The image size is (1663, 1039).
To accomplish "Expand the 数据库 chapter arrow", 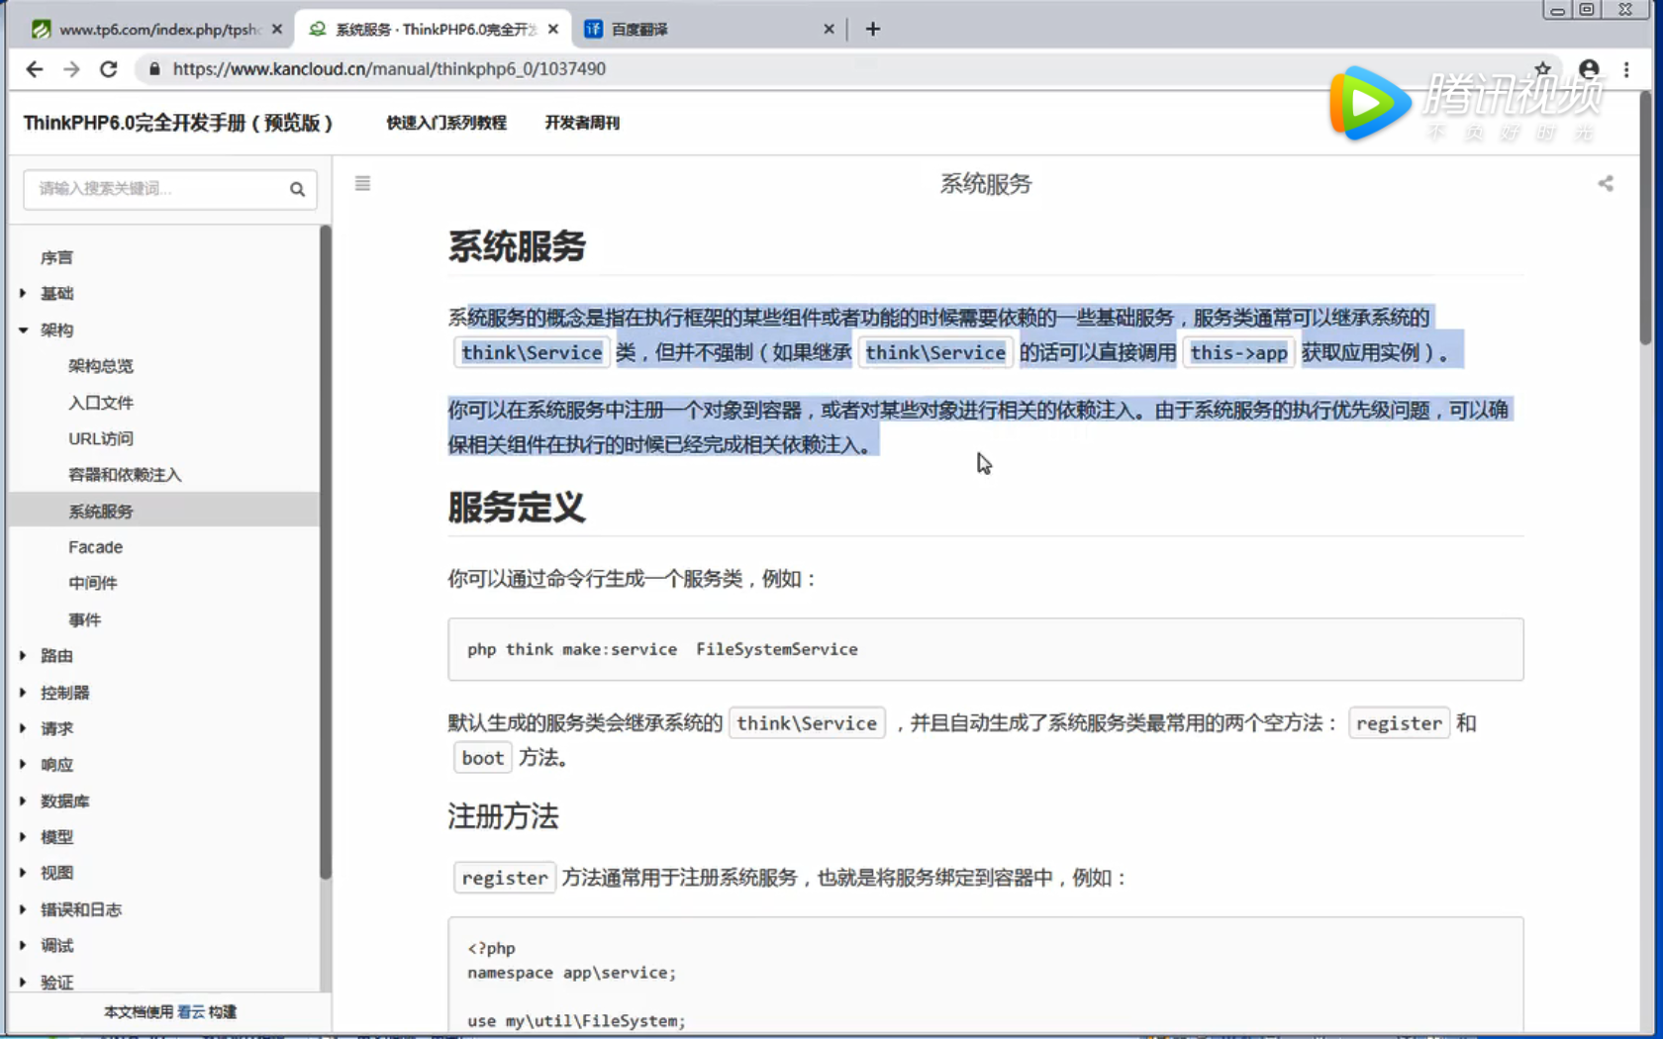I will 23,801.
